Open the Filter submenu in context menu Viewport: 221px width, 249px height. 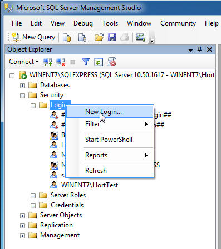pos(110,124)
